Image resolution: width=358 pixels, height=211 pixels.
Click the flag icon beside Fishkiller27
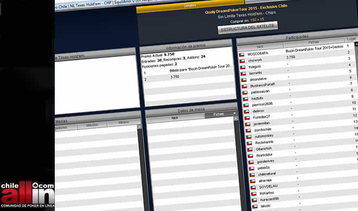tap(247, 118)
